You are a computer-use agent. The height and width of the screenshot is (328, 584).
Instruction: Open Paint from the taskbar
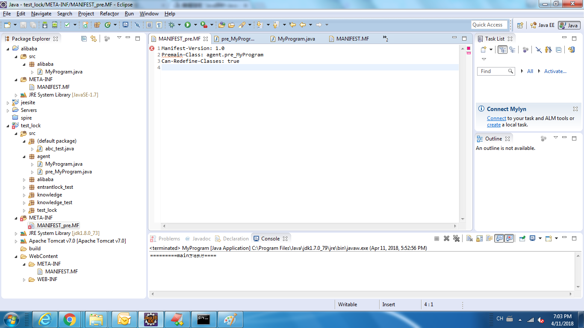coord(230,319)
